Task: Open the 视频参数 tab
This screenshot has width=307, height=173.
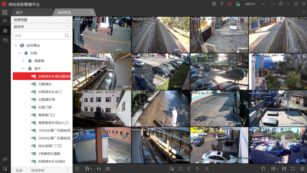Action: click(x=38, y=170)
